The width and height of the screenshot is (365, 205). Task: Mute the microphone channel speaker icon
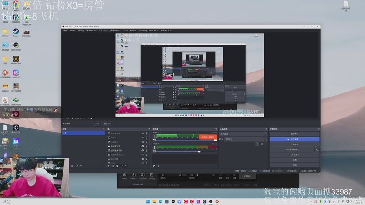coord(154,140)
